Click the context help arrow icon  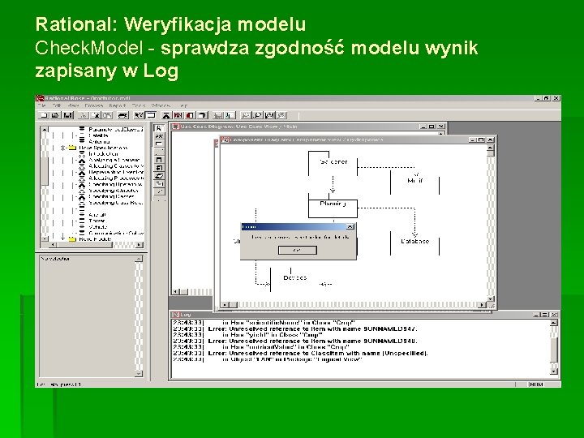[x=139, y=115]
